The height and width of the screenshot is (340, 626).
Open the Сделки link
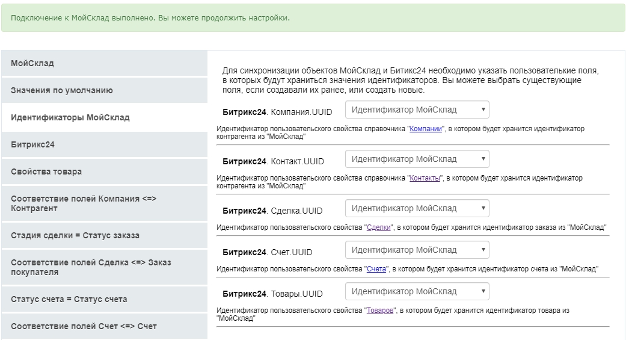(379, 228)
